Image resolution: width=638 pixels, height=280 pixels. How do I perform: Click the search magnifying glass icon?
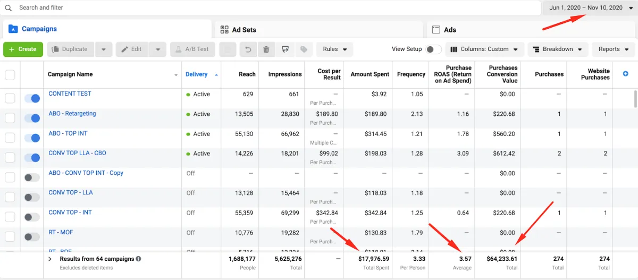pos(8,8)
